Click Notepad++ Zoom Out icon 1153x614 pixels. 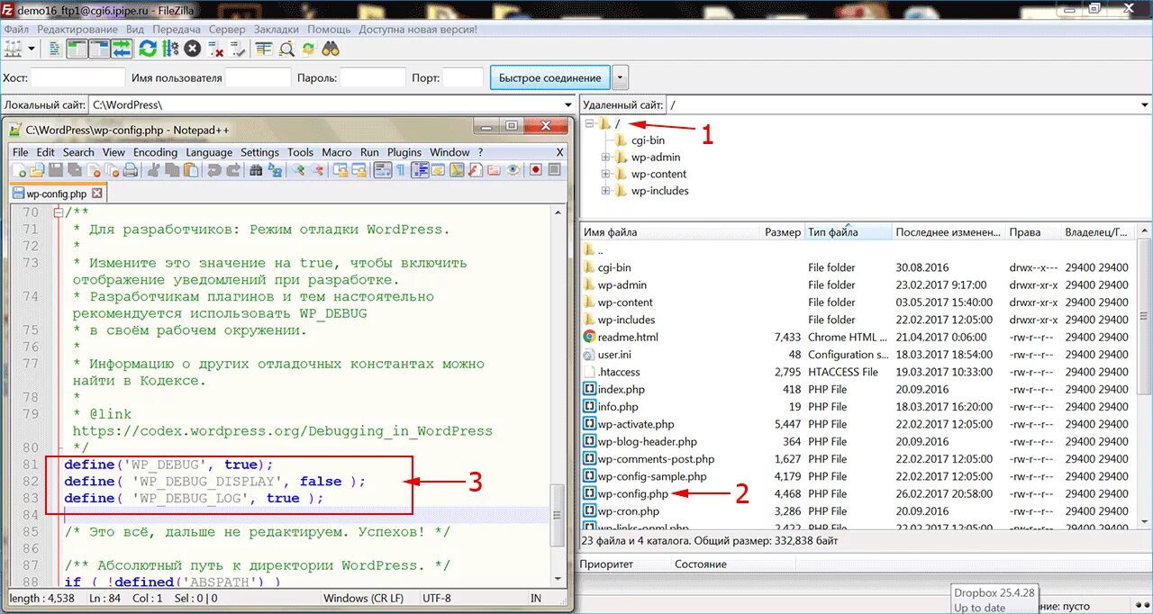pos(317,169)
